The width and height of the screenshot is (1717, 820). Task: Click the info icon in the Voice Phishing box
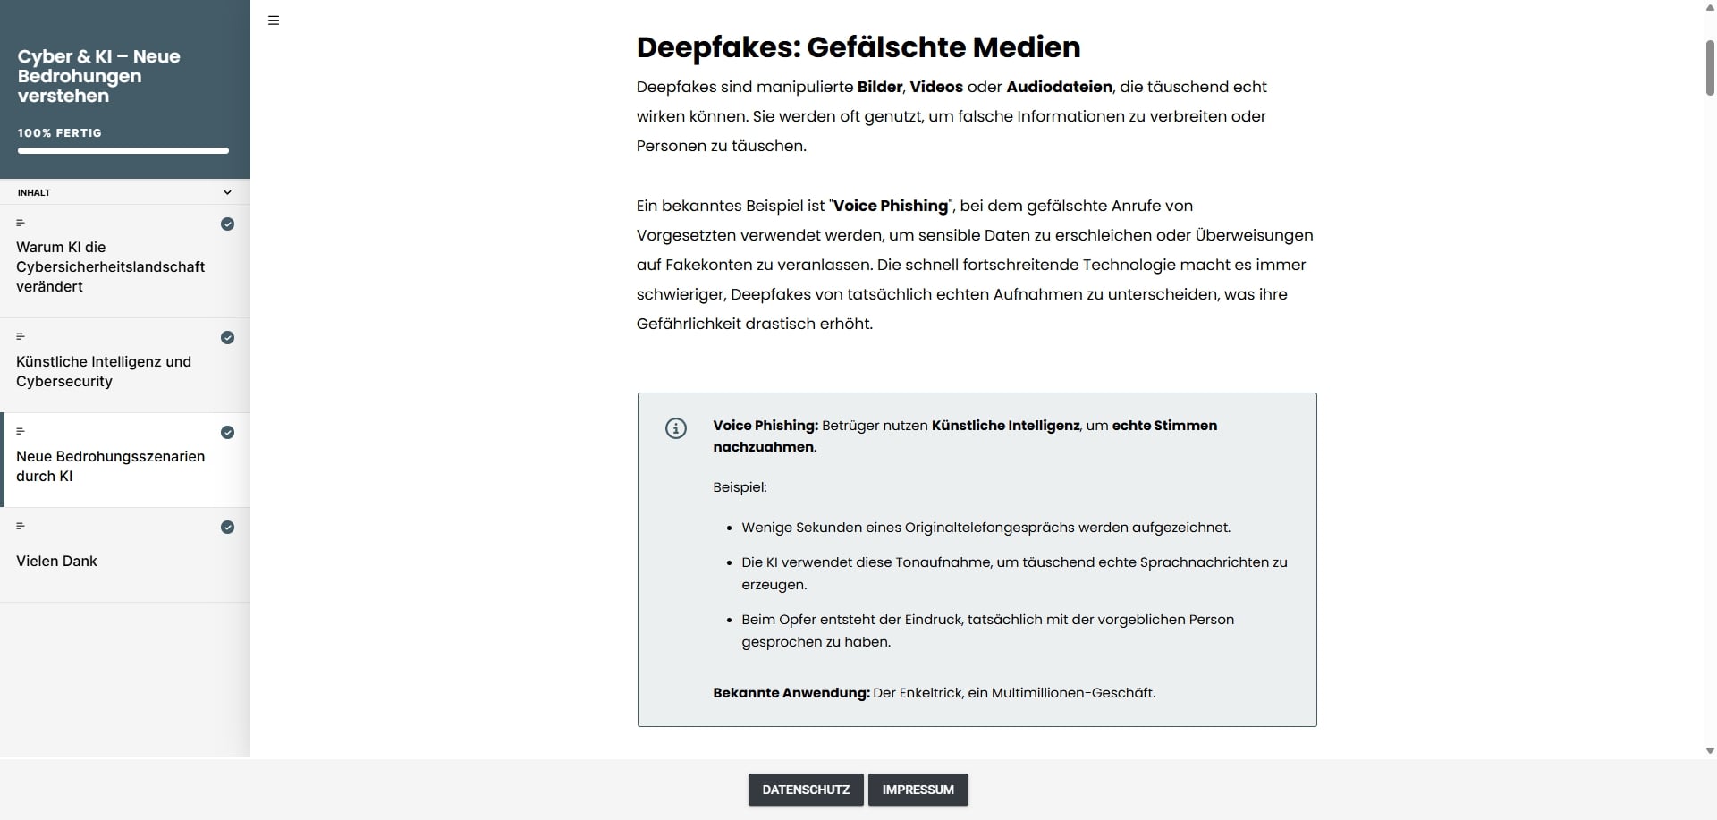(676, 428)
